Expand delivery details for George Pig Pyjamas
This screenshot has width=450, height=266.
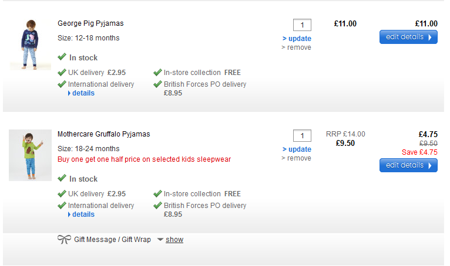pos(81,93)
